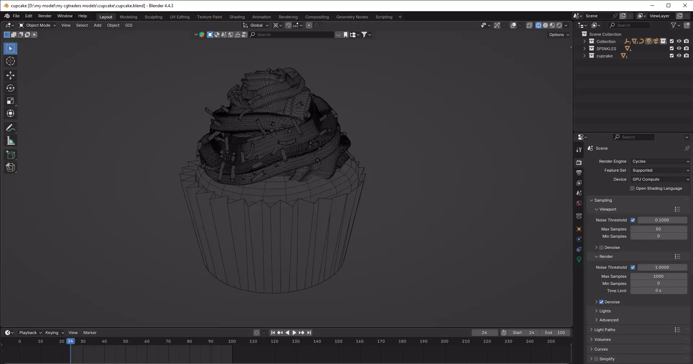Pin the Scene properties panel
The image size is (693, 364).
[687, 148]
